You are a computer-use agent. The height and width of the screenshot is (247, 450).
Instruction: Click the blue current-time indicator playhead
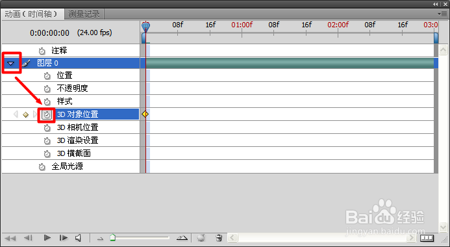[146, 27]
